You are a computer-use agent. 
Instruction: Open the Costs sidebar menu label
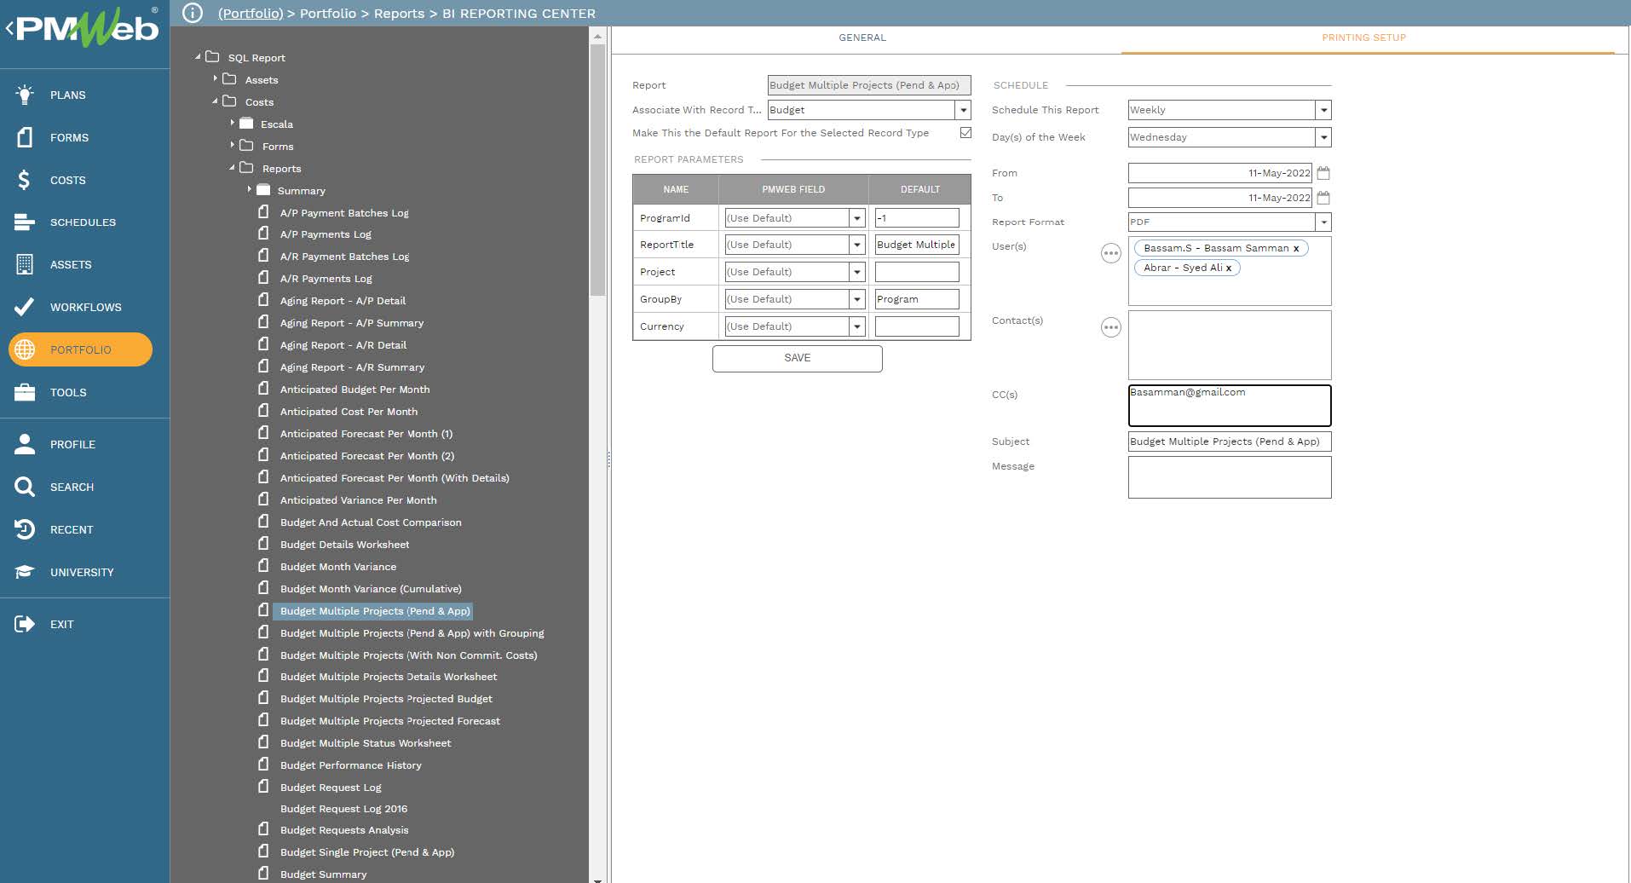click(68, 180)
